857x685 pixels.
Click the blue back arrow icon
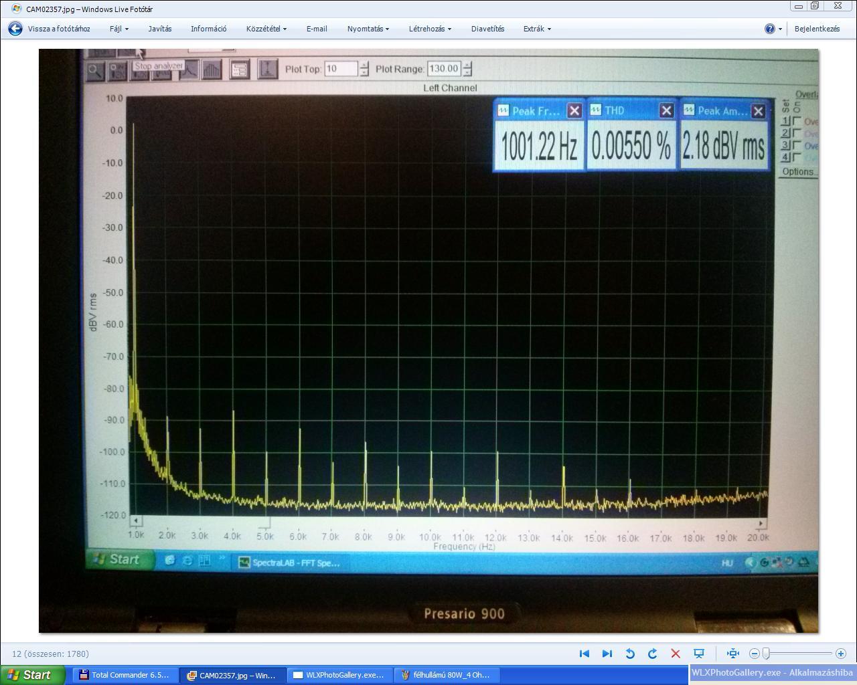[x=15, y=29]
